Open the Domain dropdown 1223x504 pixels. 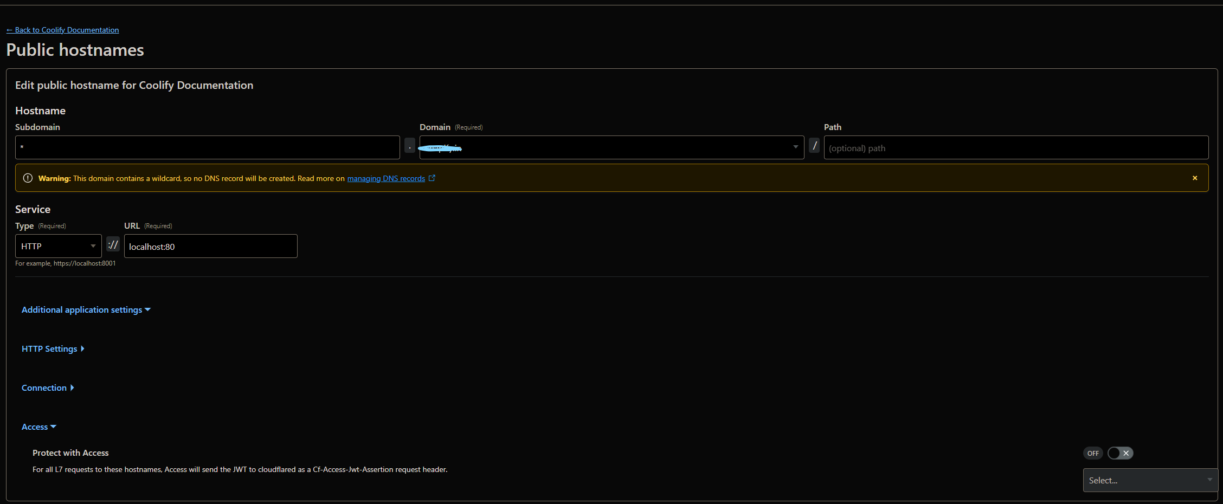[611, 147]
